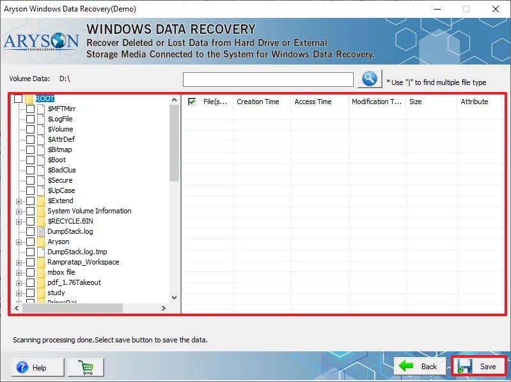Expand the study folder node
The height and width of the screenshot is (382, 511).
pos(19,293)
